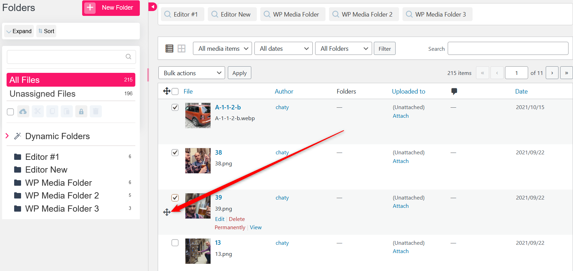Uncheck the A-1-1-2-b file checkbox
This screenshot has width=573, height=271.
pyautogui.click(x=175, y=107)
